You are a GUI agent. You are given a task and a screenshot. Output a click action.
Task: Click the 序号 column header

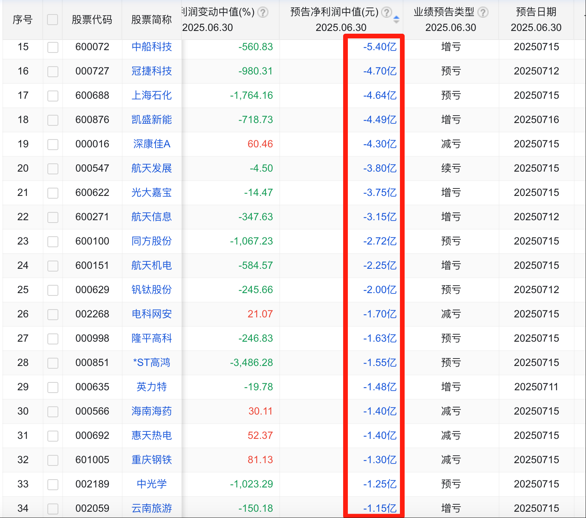(23, 20)
